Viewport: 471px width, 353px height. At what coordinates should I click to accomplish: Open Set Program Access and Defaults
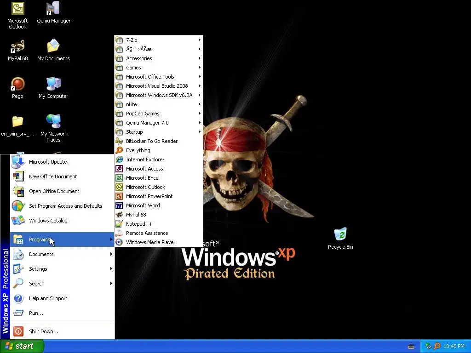pyautogui.click(x=62, y=206)
